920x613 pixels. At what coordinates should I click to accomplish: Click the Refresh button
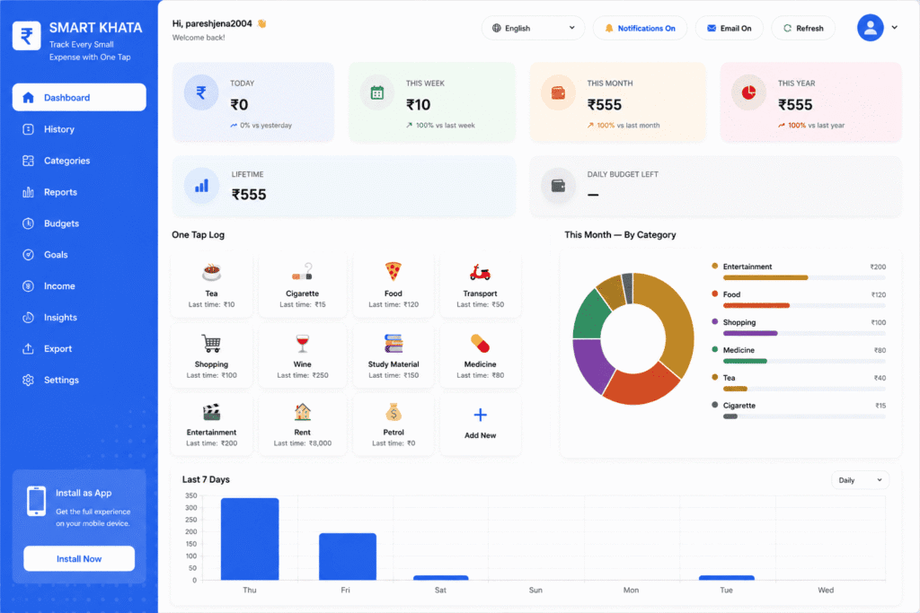(x=803, y=28)
